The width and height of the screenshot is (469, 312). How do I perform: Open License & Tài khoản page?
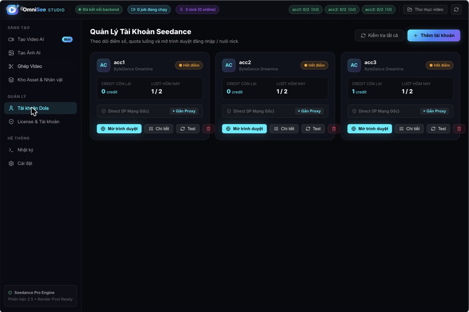coord(41,122)
